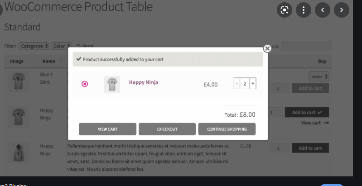
Task: Click the cart quantity field
Action: point(245,84)
